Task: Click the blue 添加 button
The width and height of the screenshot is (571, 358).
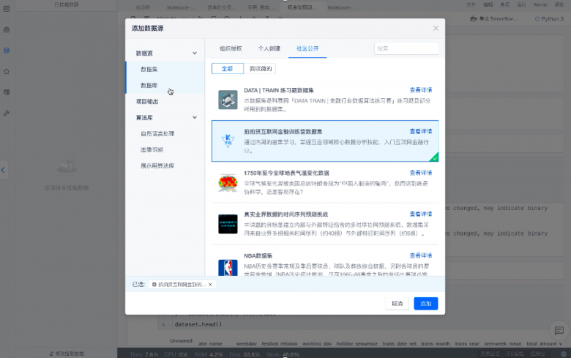Action: [x=426, y=303]
